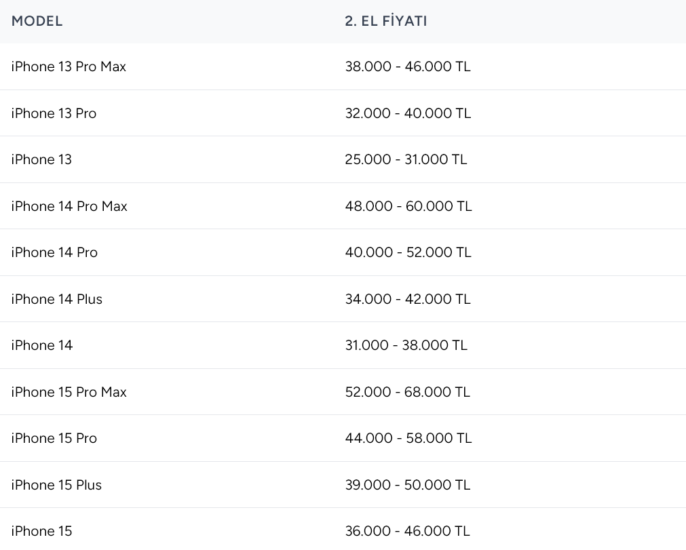The image size is (686, 550).
Task: Select the iPhone 15 Plus model cell
Action: (56, 485)
